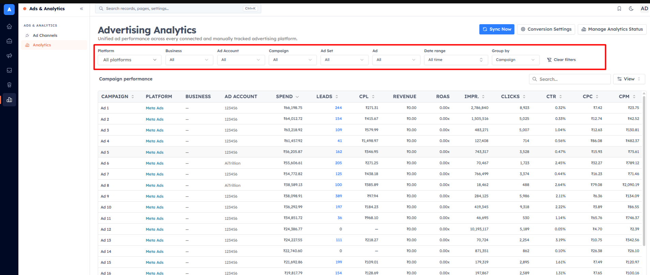Open the robot automation icon in rail
650x275 pixels.
(x=9, y=85)
